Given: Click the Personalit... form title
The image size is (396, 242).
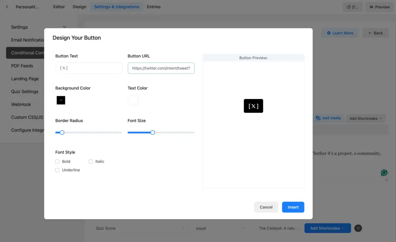Looking at the screenshot, I should pos(27,7).
